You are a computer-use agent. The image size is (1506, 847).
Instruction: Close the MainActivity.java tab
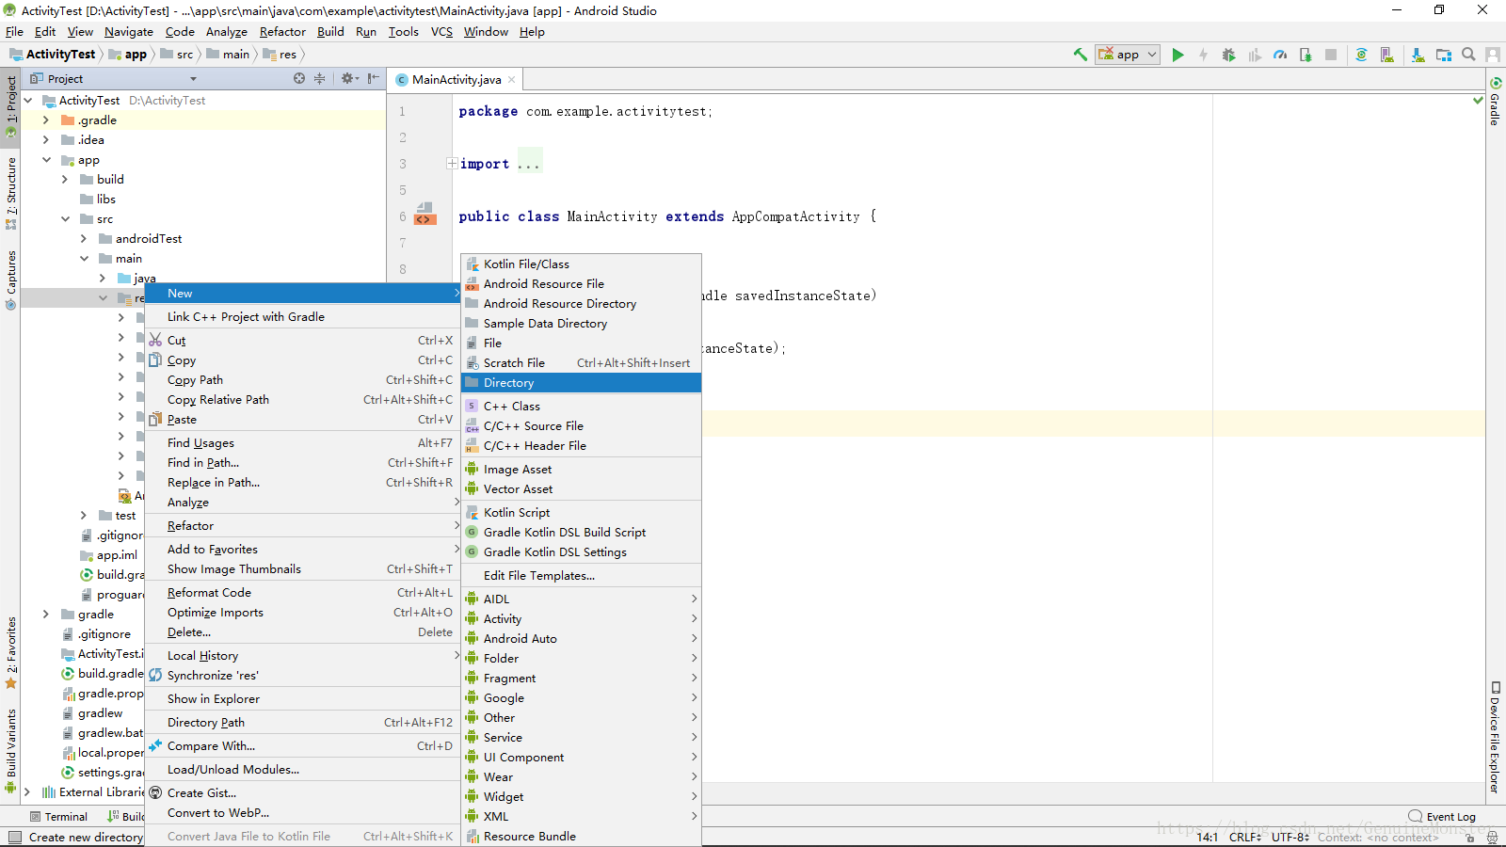point(512,80)
